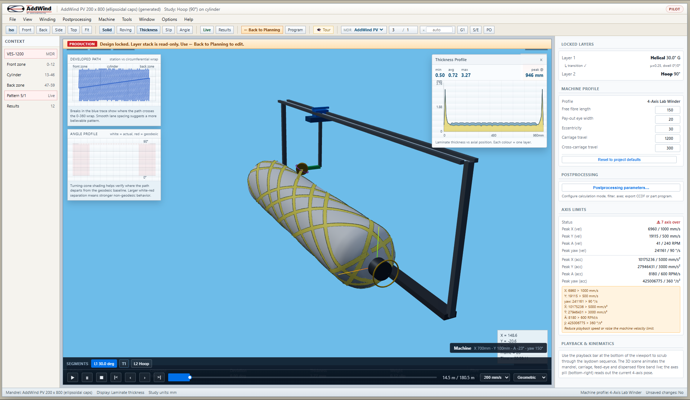Select Layer 2 Hoop 90° row
The height and width of the screenshot is (400, 690).
(620, 74)
